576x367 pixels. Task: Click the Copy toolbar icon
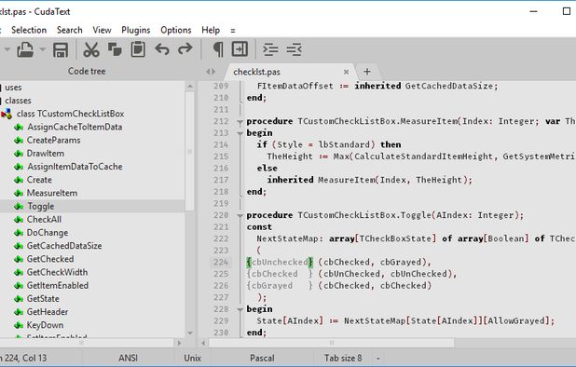coord(115,49)
